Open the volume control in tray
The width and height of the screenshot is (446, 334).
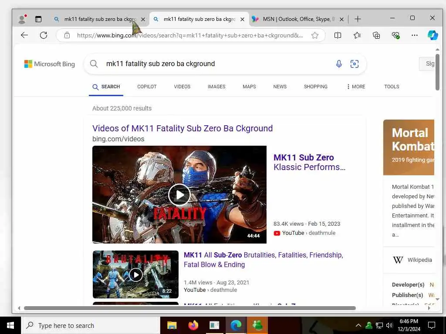coord(389,325)
